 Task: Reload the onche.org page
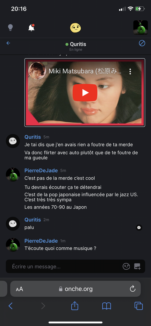(133, 289)
